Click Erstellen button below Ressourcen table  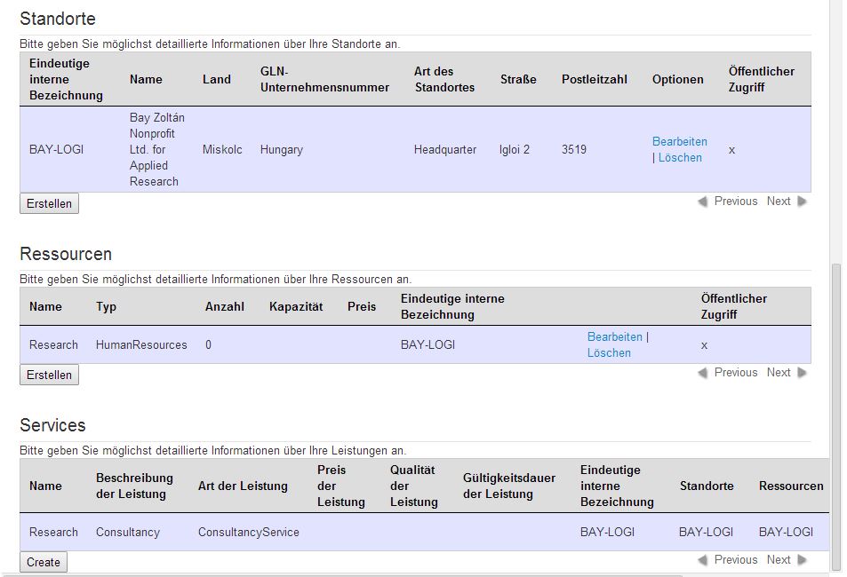point(49,375)
